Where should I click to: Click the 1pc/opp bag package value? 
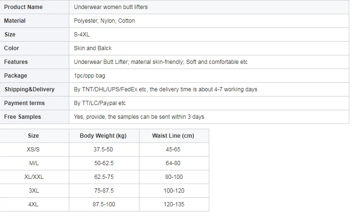coord(90,76)
